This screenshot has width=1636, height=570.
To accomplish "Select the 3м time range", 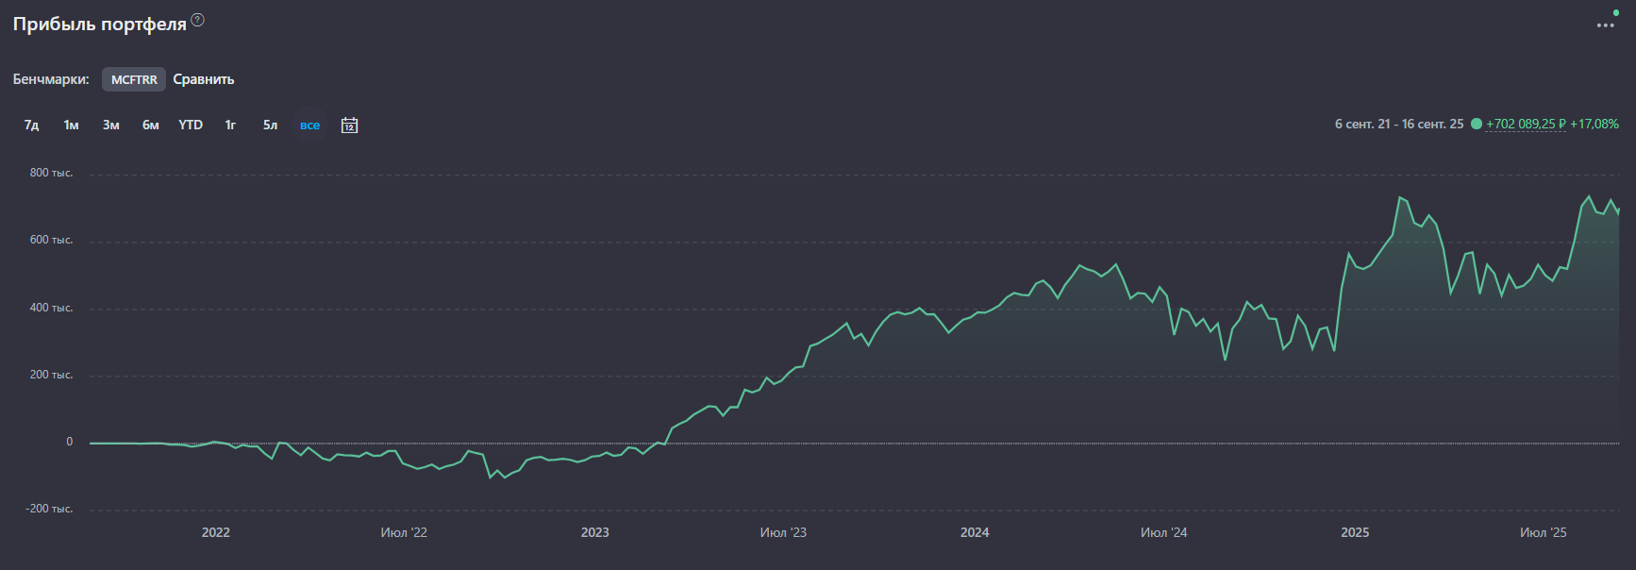I will tap(110, 125).
